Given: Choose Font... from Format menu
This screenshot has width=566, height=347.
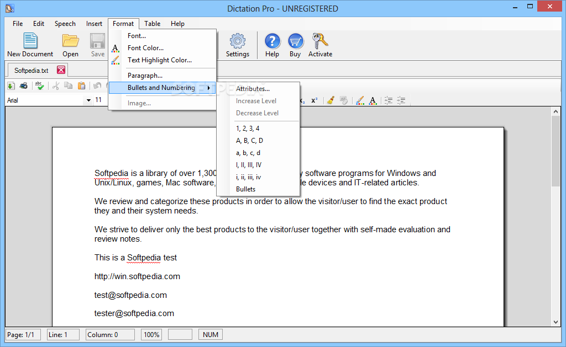Looking at the screenshot, I should (162, 36).
